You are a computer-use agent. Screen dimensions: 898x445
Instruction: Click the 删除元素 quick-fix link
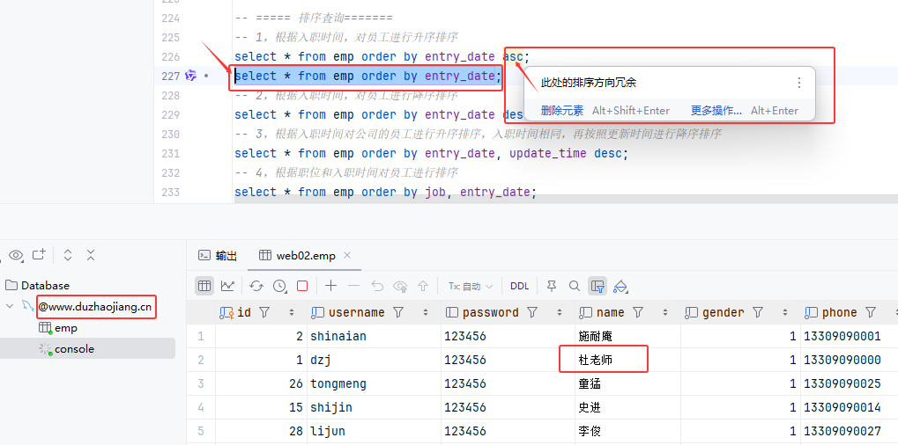point(561,111)
